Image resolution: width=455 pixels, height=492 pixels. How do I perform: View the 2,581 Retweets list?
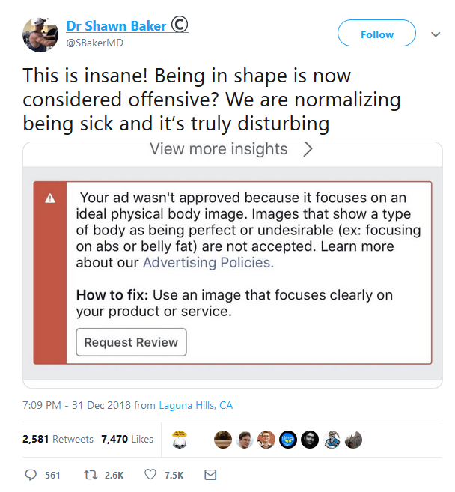pos(58,439)
